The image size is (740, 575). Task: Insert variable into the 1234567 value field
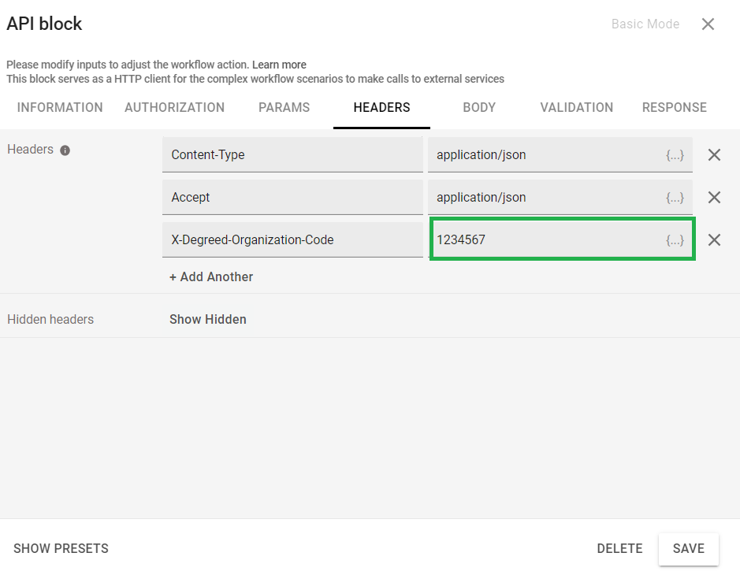(675, 240)
